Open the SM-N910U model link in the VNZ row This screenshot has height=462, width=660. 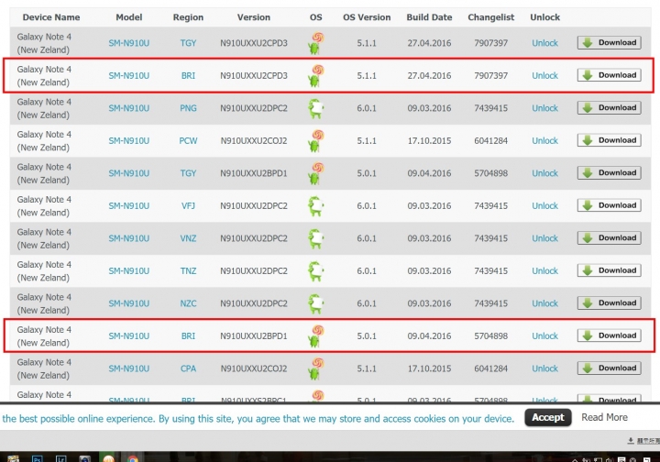tap(129, 238)
